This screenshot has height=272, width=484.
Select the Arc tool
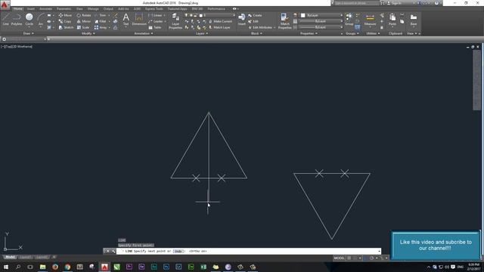tap(40, 20)
